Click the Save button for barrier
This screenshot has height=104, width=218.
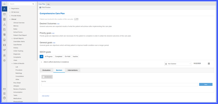206,85
